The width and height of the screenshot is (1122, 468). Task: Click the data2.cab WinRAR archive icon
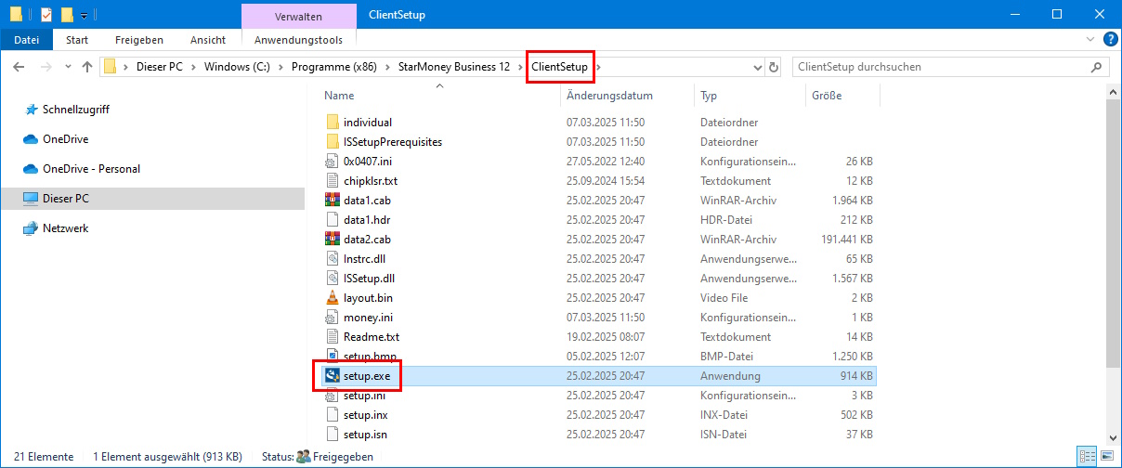tap(333, 240)
